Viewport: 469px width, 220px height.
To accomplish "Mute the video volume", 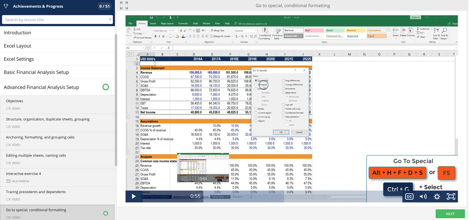I will (x=423, y=196).
